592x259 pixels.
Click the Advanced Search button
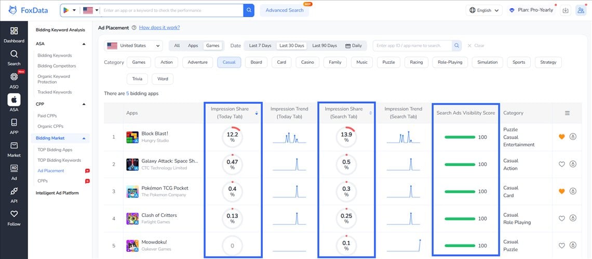tap(284, 10)
